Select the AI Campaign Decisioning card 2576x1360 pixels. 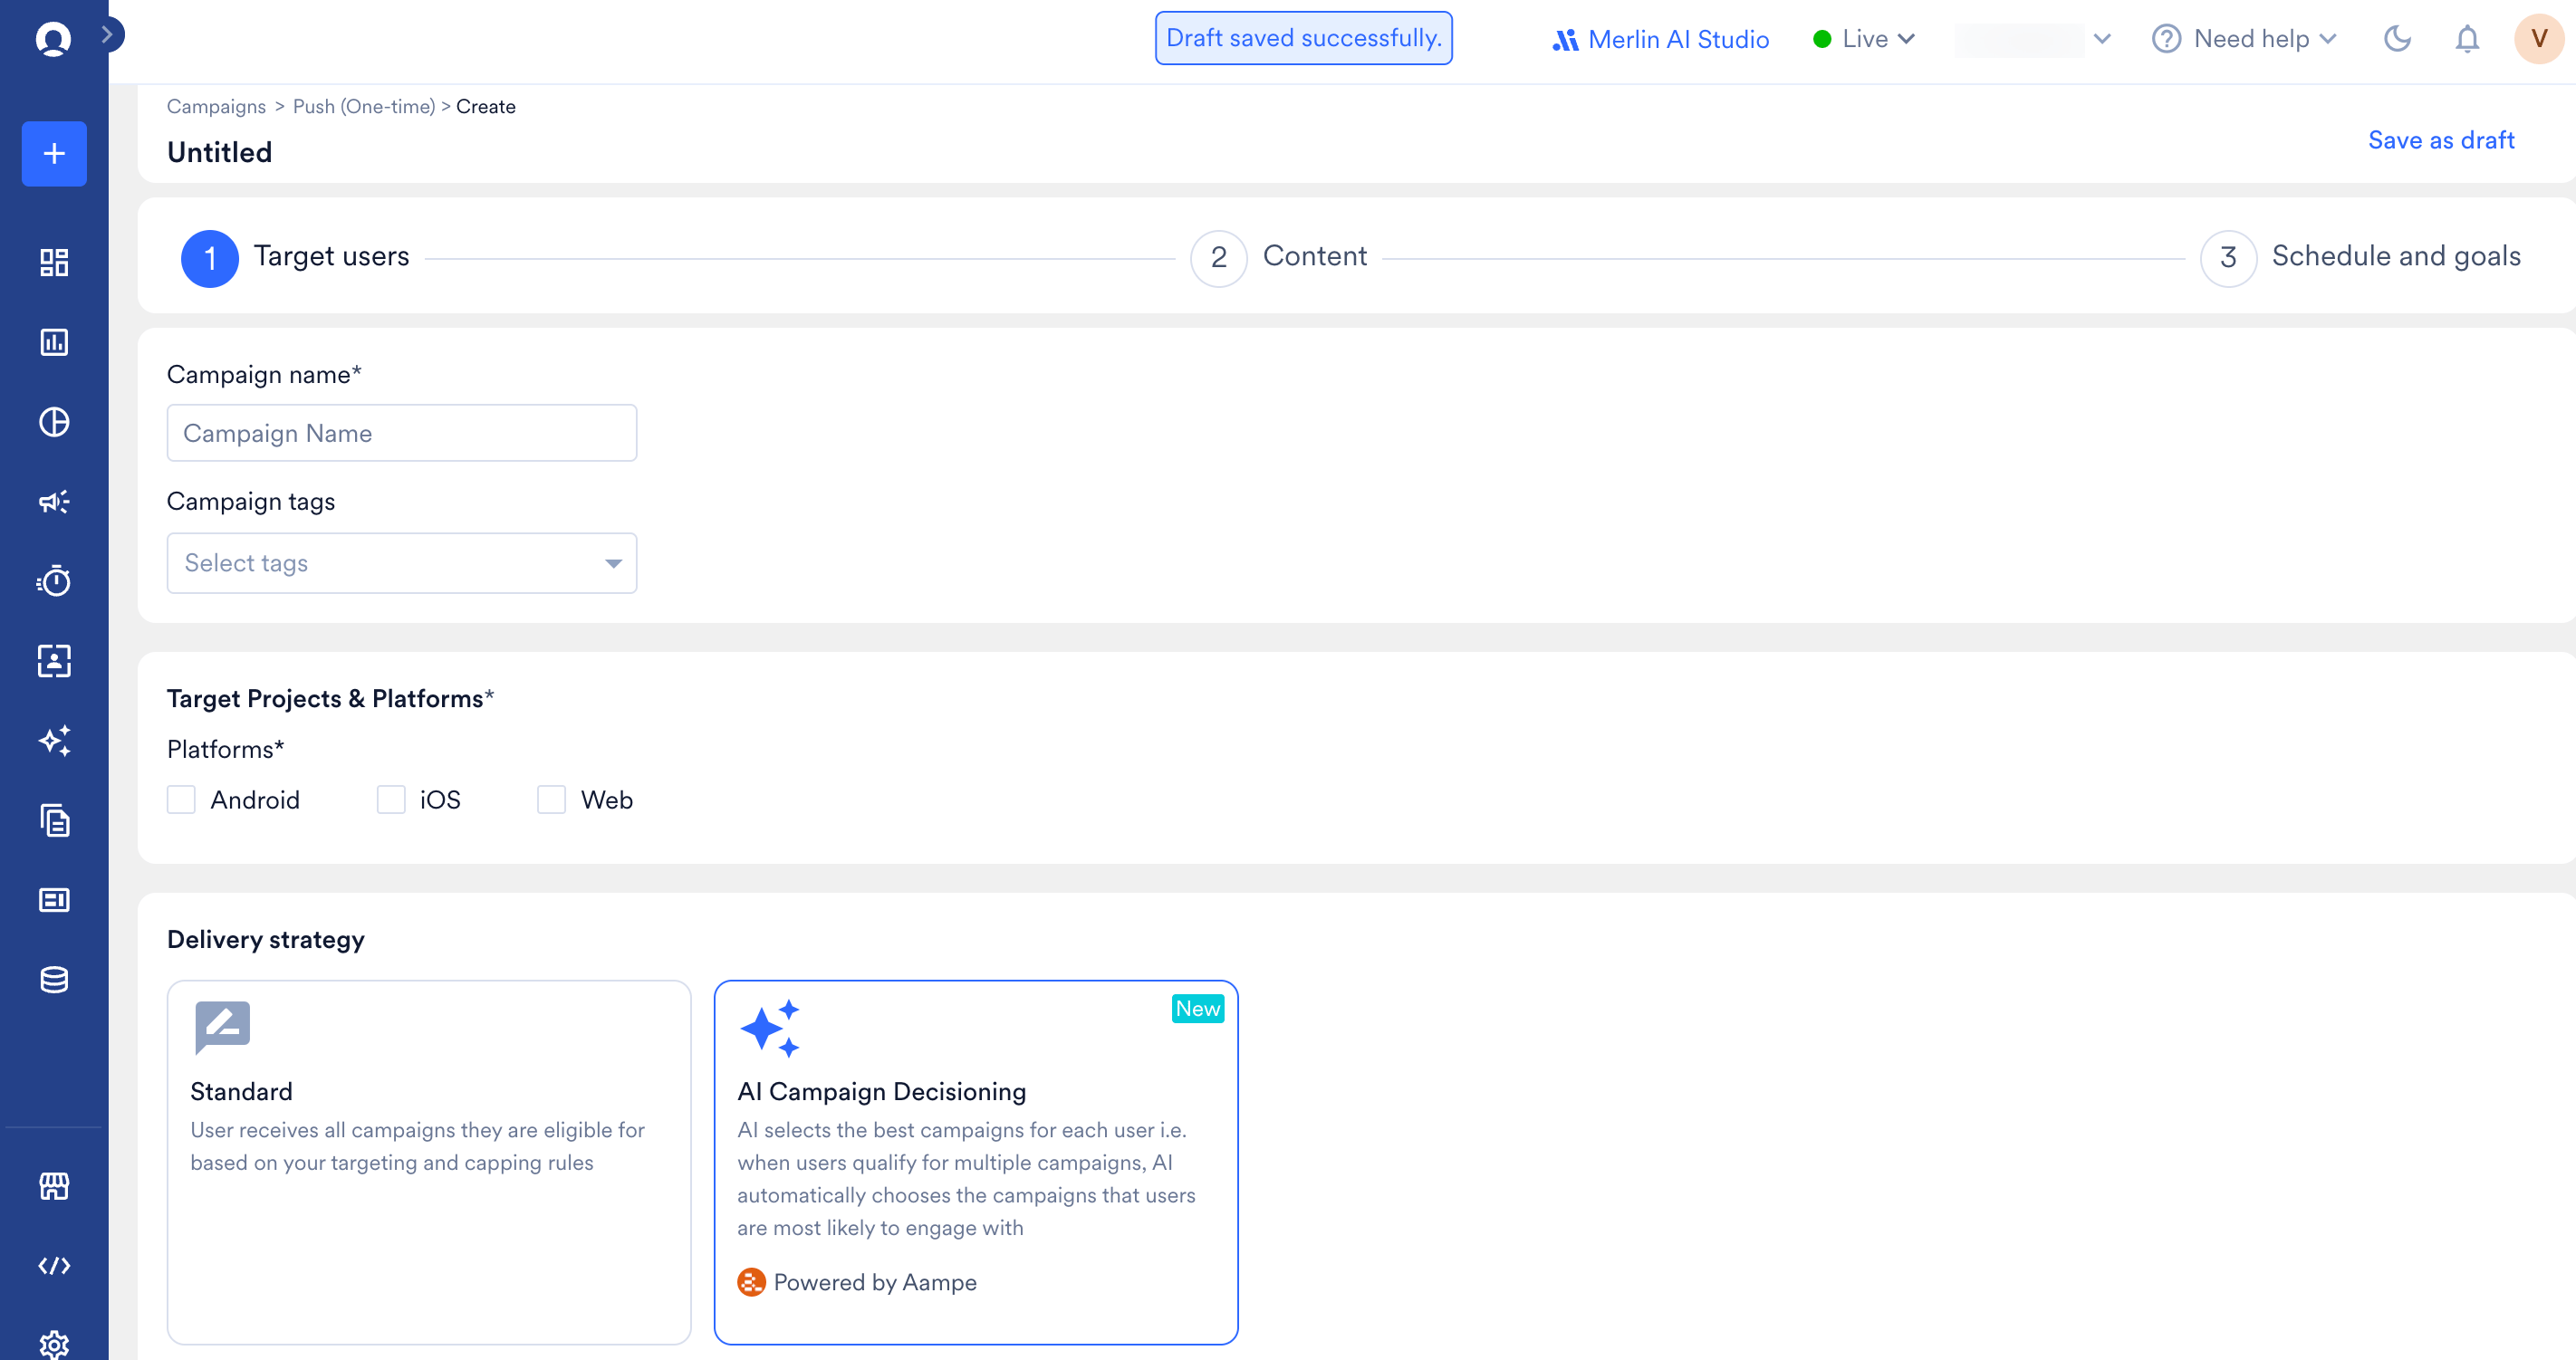(976, 1162)
